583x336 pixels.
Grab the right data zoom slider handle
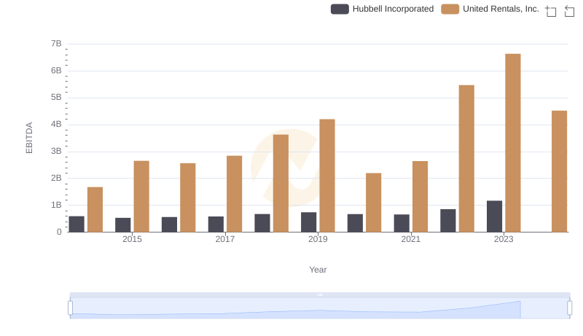(569, 308)
